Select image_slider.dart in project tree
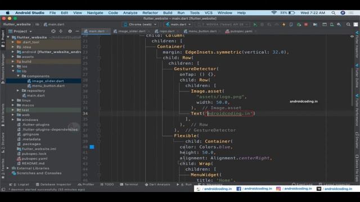 [48, 81]
